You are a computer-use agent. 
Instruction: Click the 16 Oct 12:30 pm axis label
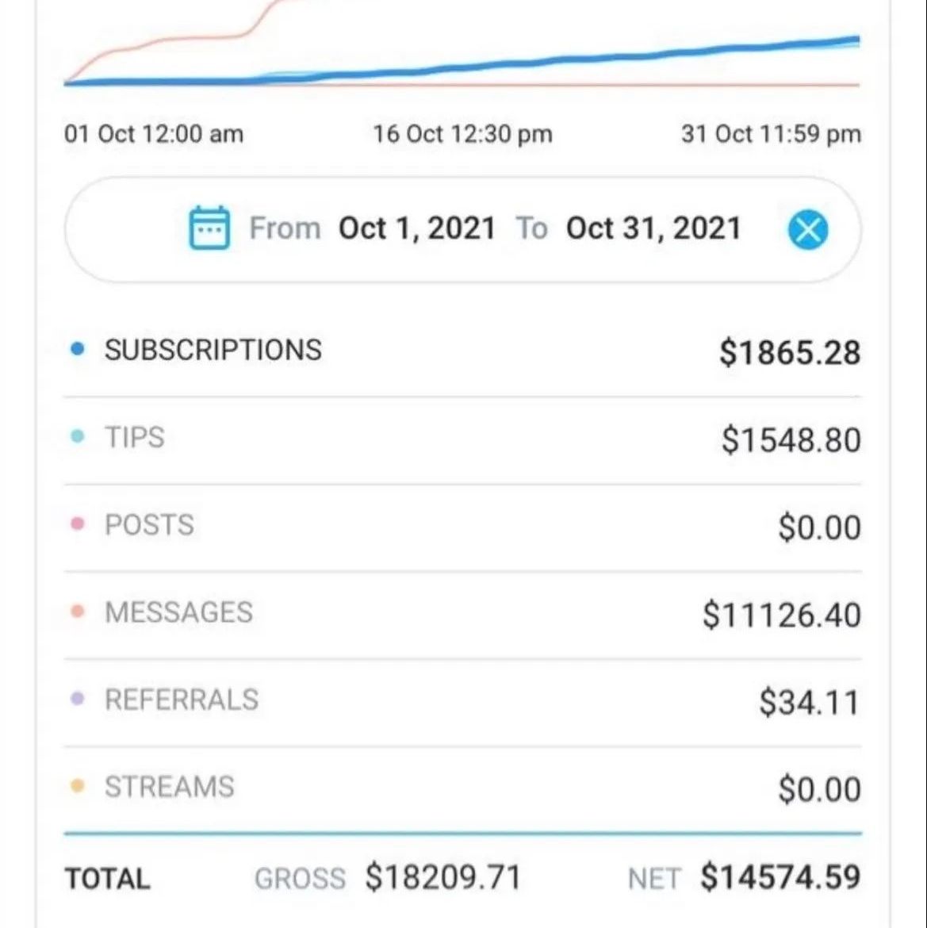(x=462, y=134)
